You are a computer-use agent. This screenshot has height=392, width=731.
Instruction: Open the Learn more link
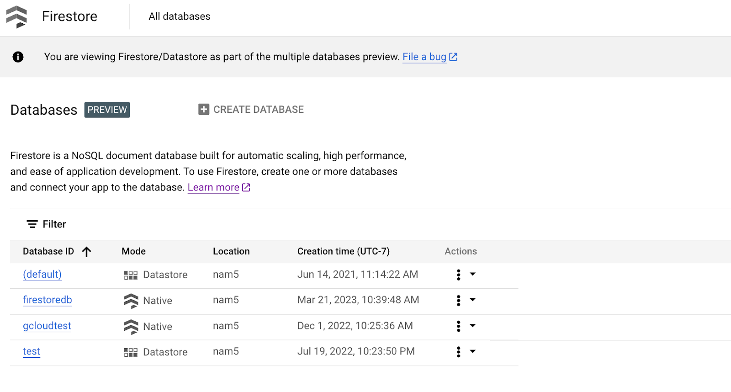213,187
